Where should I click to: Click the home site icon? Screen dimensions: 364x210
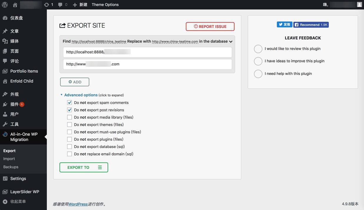point(15,5)
